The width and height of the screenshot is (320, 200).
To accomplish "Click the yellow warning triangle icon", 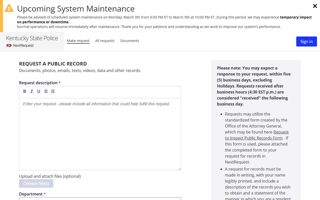I will point(9,8).
